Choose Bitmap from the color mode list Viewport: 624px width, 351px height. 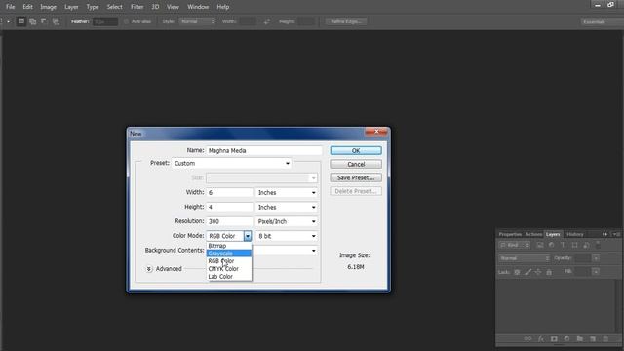click(x=229, y=246)
